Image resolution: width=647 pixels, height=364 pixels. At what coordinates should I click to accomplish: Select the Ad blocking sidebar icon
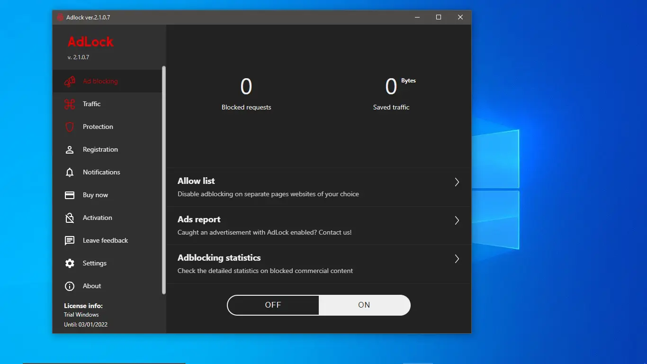point(69,81)
